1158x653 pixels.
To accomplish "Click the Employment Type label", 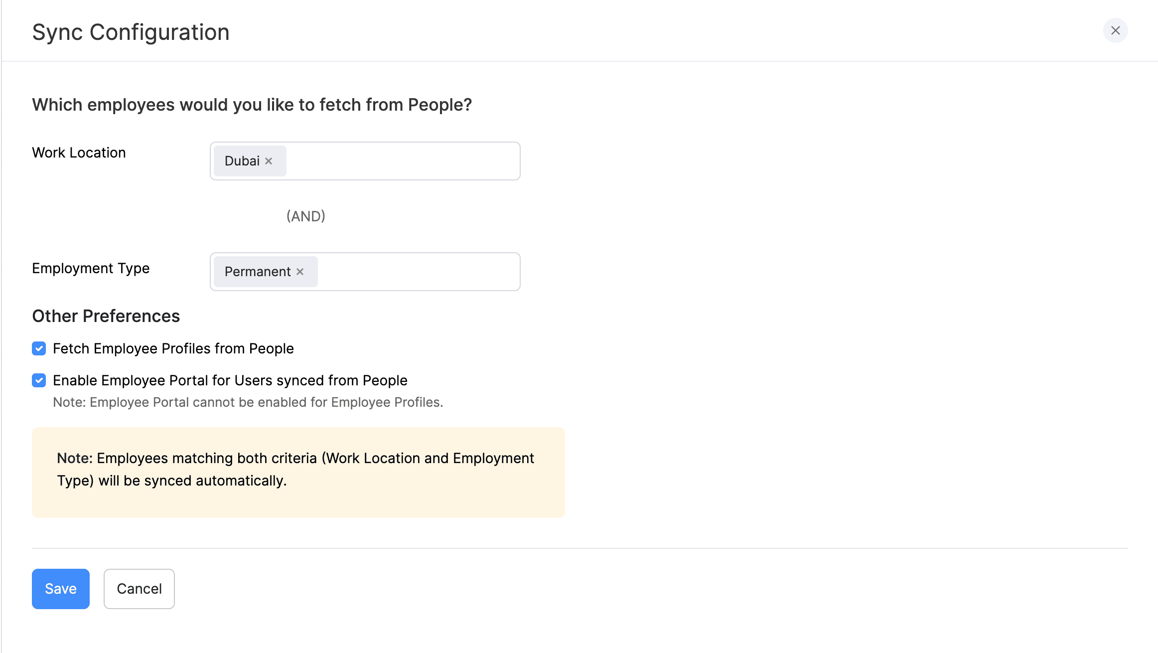I will 90,268.
